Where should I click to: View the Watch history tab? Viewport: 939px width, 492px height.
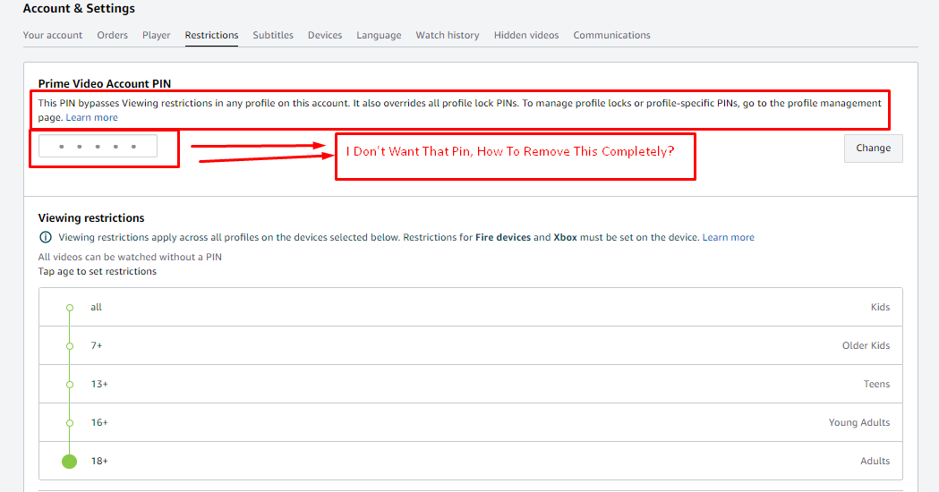point(448,36)
